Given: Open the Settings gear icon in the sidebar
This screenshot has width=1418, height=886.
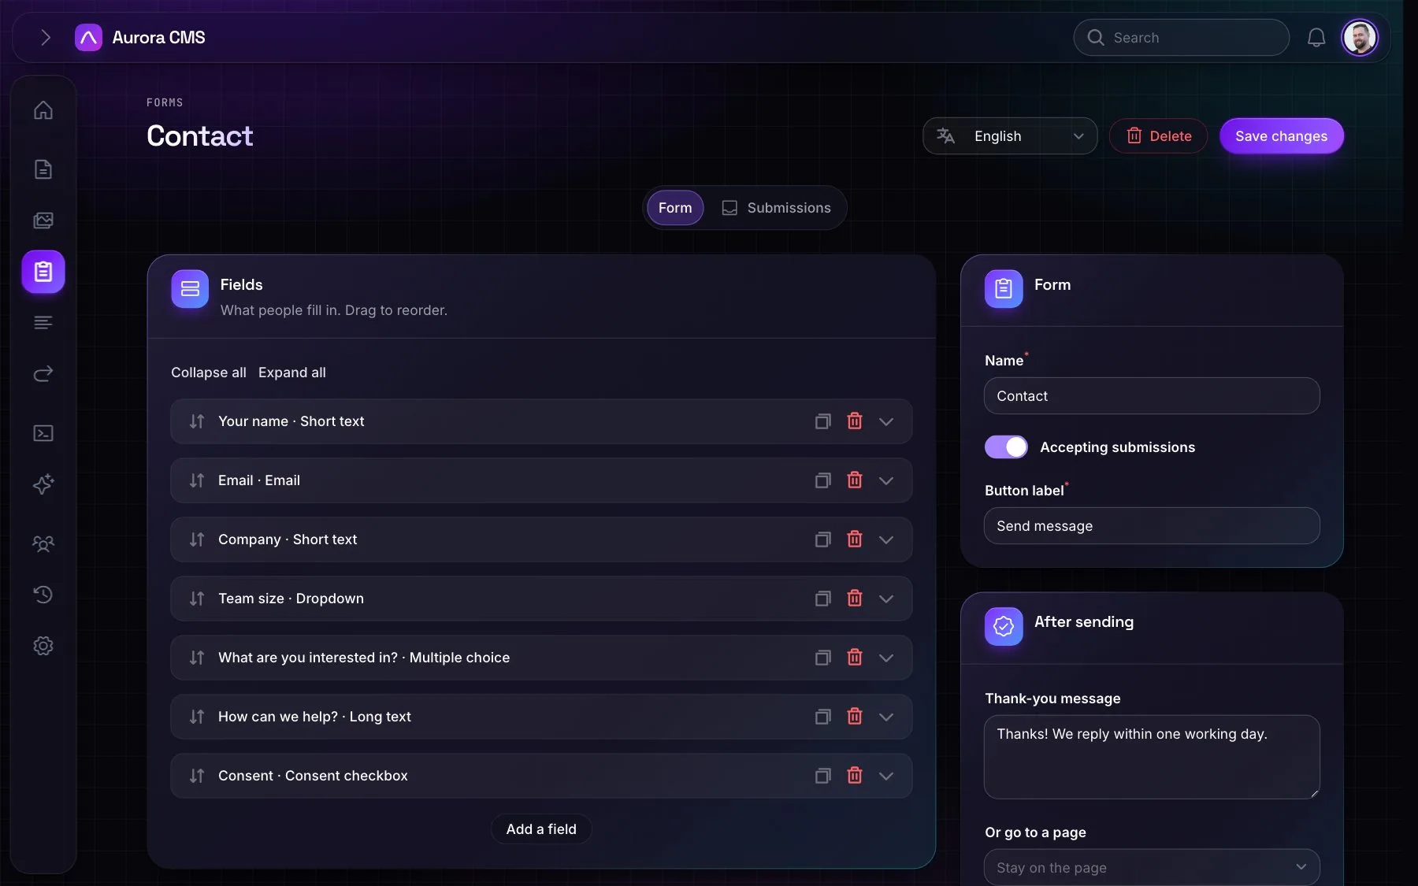Looking at the screenshot, I should coord(43,646).
